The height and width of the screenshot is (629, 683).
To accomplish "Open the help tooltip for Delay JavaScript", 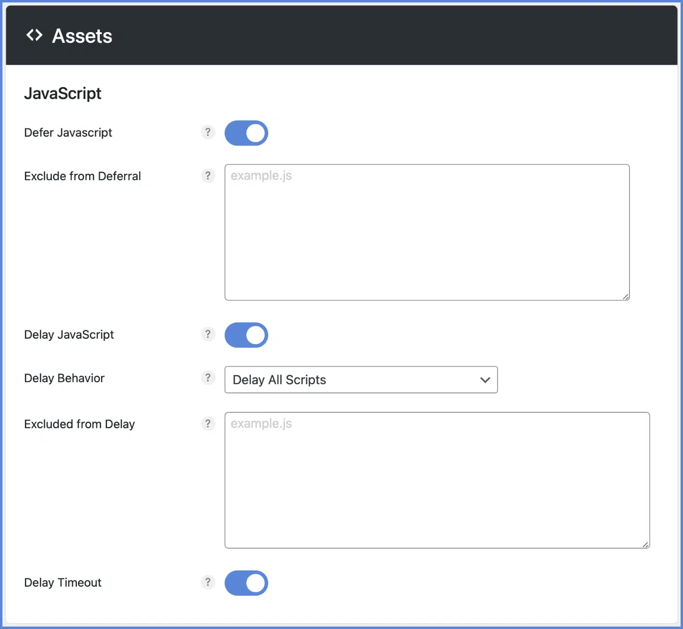I will 208,334.
